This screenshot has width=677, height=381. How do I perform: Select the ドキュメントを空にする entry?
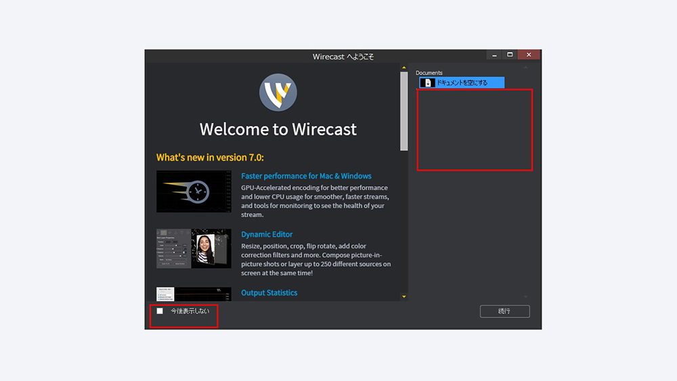click(462, 83)
